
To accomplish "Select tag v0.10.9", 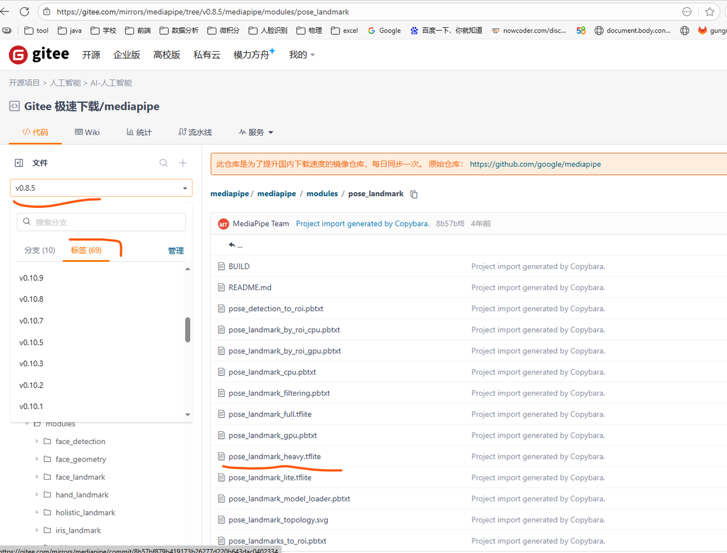I will pos(31,278).
